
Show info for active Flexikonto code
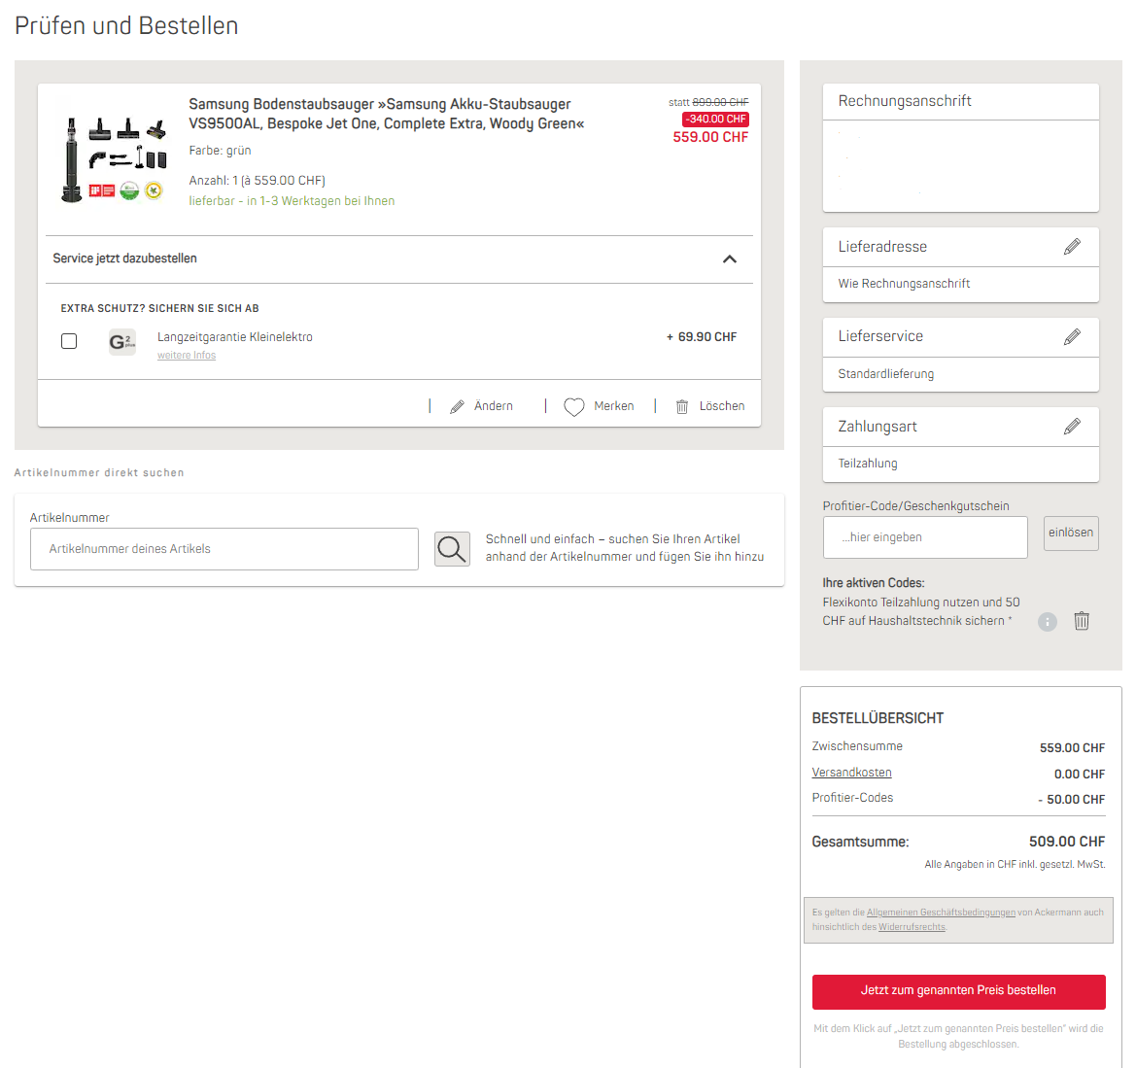[1047, 622]
